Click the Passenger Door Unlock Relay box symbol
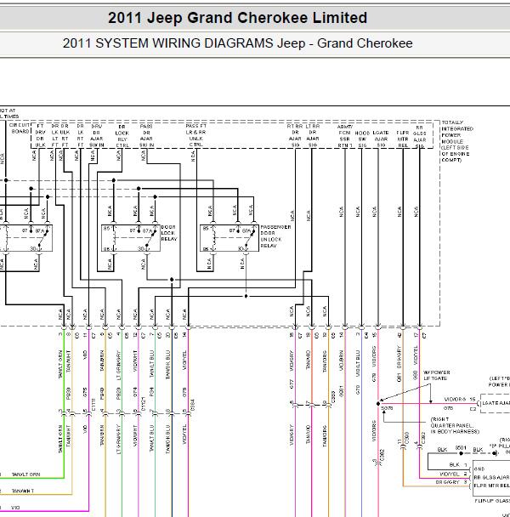The width and height of the screenshot is (510, 517). (229, 238)
